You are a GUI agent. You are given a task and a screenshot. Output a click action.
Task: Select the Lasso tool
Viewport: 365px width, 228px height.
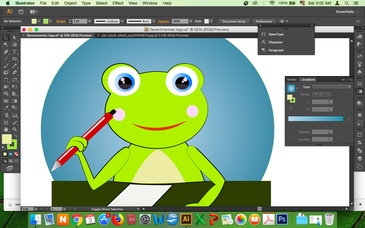click(x=15, y=45)
